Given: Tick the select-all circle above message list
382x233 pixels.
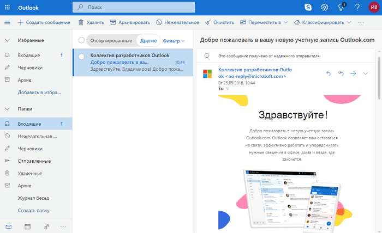Looking at the screenshot, I should point(82,40).
